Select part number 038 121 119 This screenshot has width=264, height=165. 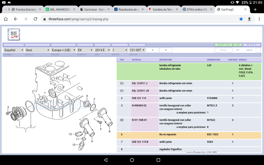pyautogui.click(x=139, y=98)
